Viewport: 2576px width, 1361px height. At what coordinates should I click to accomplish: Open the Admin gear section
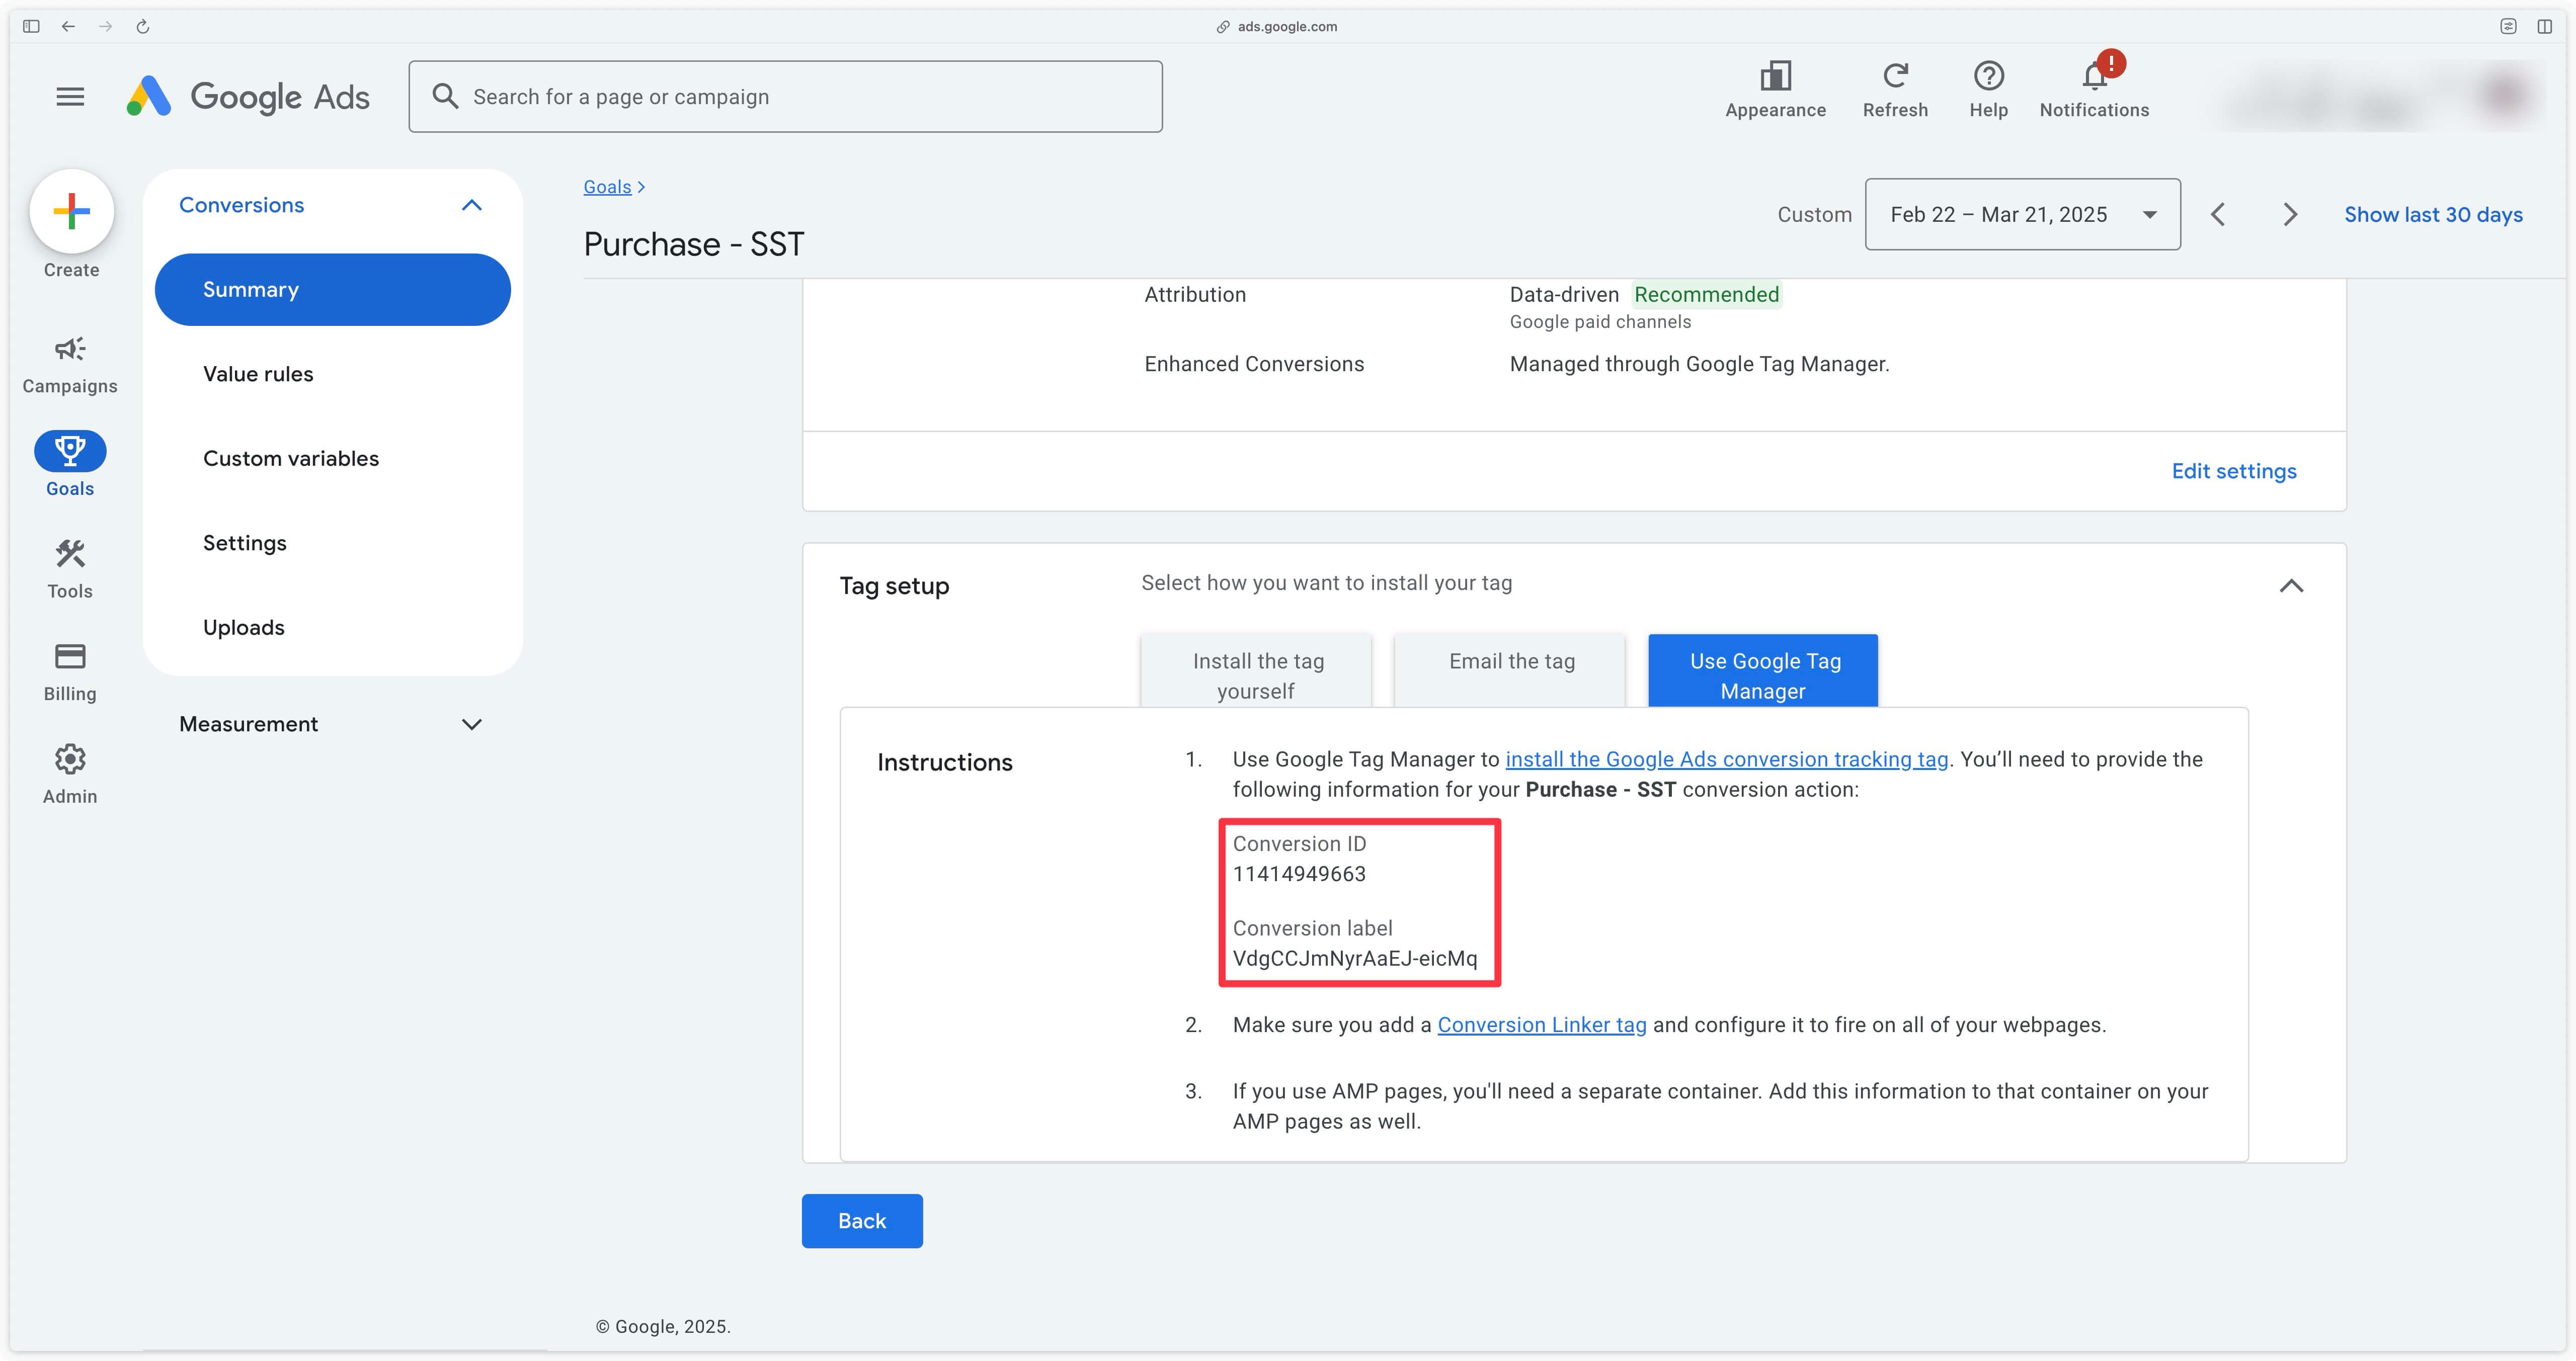[x=70, y=775]
